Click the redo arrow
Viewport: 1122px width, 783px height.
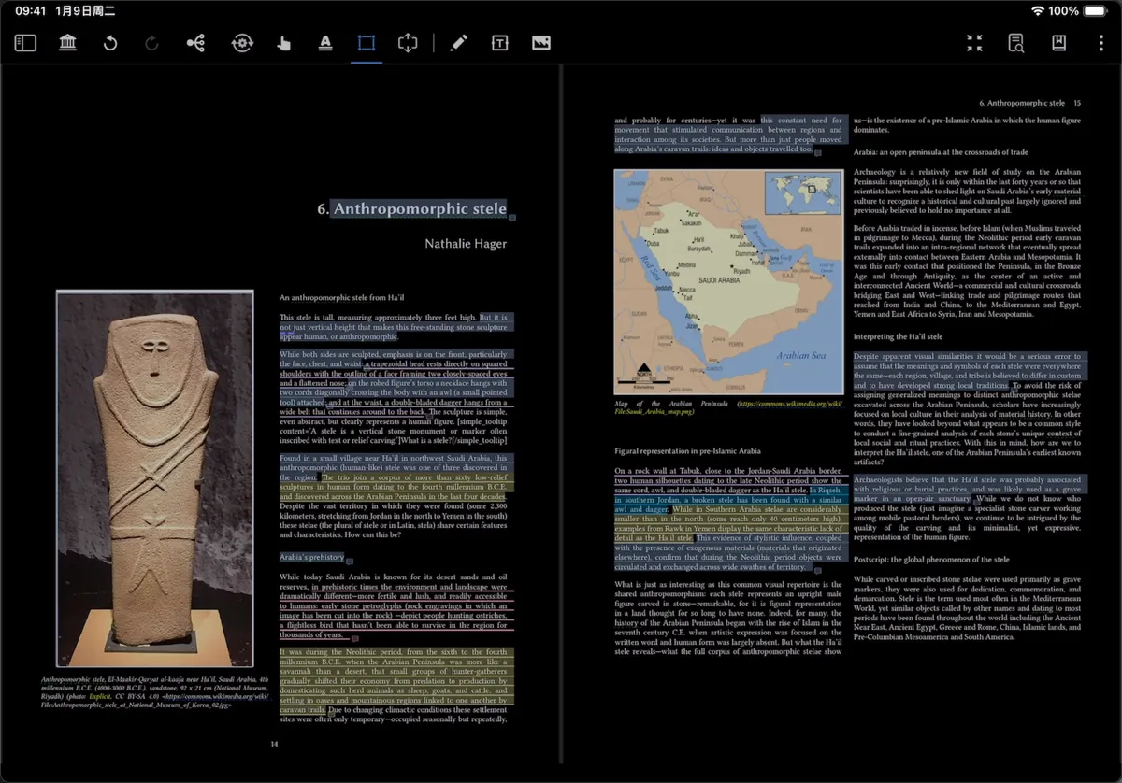152,43
